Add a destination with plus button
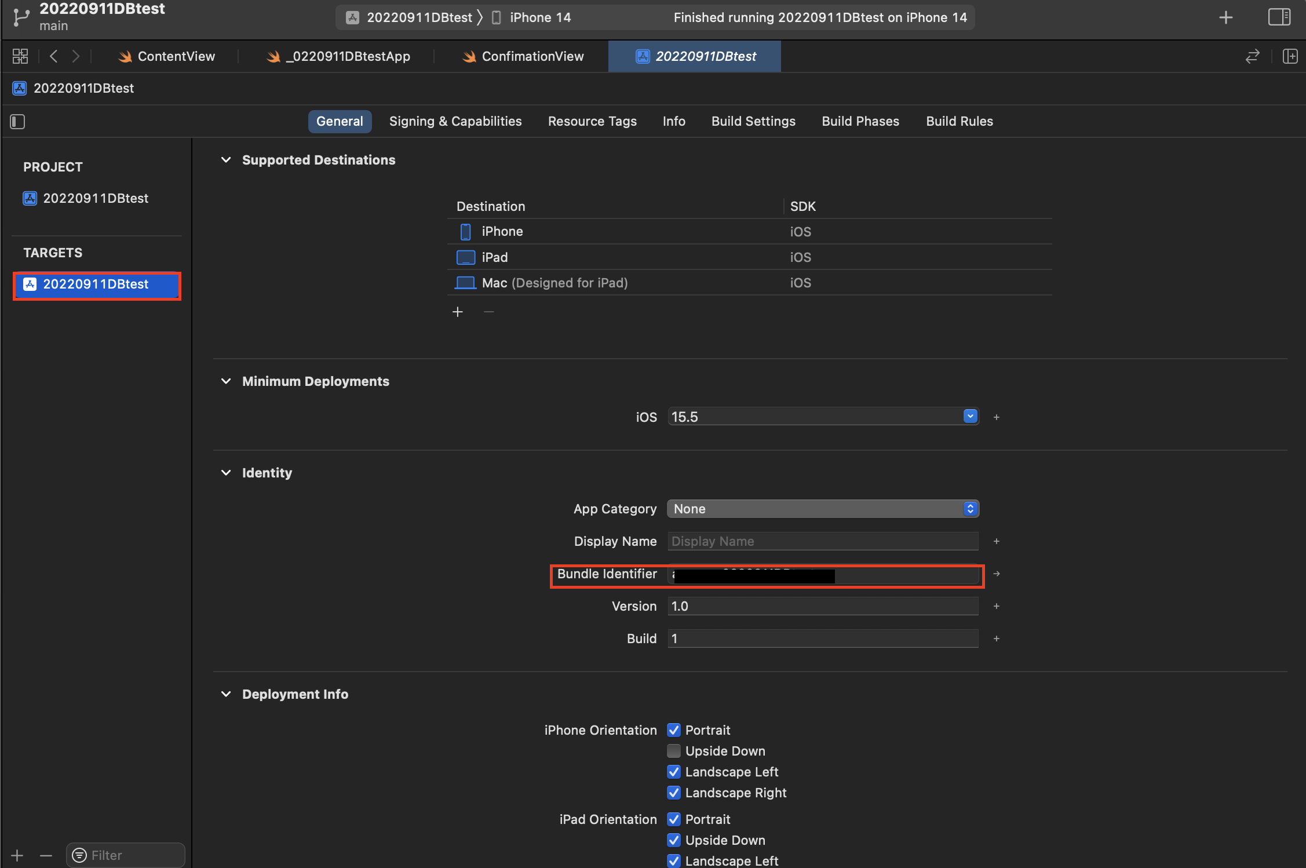This screenshot has width=1306, height=868. point(458,312)
